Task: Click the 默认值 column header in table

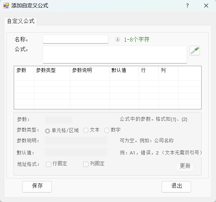Action: 124,70
